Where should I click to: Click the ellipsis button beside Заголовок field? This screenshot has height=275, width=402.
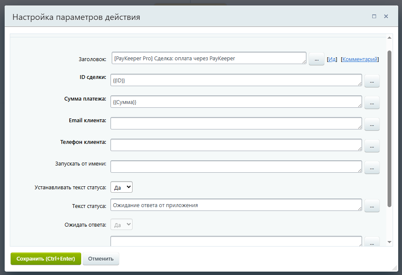pyautogui.click(x=316, y=60)
